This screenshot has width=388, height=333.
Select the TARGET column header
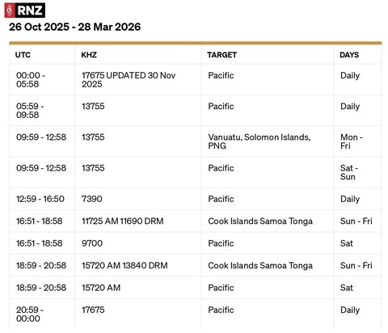222,55
